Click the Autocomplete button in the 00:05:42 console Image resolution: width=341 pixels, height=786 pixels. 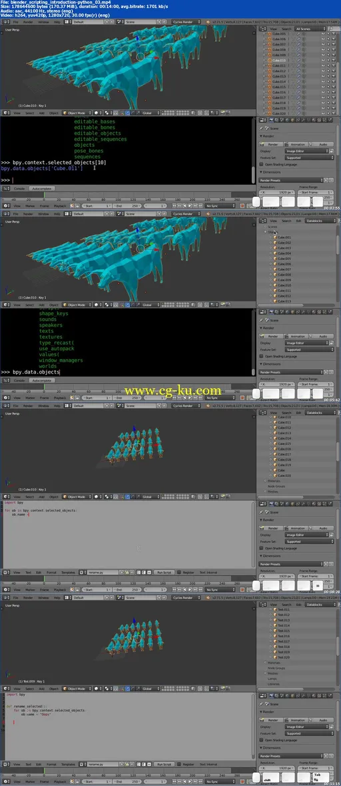click(x=41, y=380)
